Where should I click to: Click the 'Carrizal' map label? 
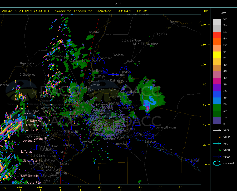pyautogui.click(x=86, y=142)
